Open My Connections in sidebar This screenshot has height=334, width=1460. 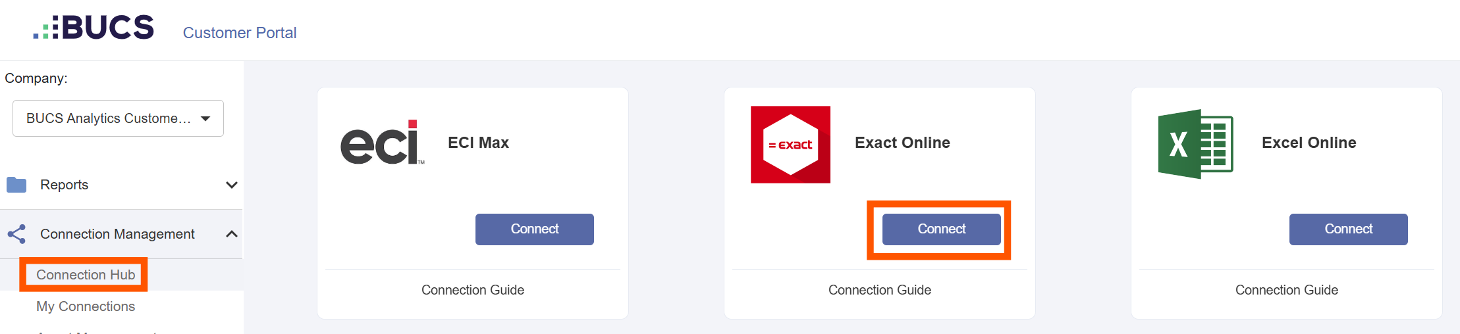[86, 306]
